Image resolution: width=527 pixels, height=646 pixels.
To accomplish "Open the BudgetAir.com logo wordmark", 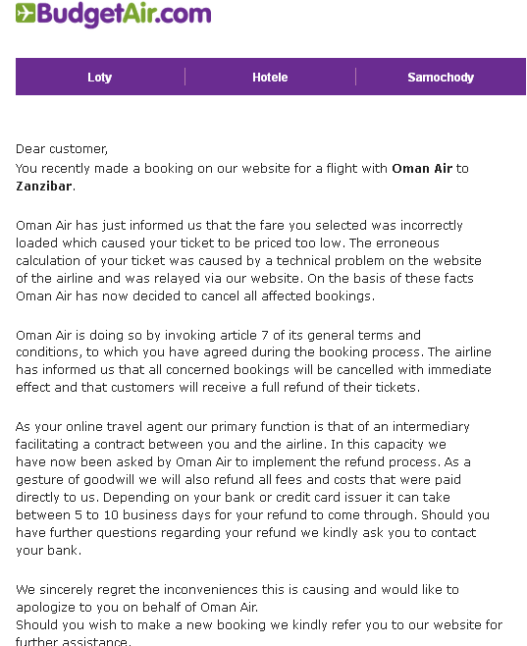I will click(x=113, y=15).
